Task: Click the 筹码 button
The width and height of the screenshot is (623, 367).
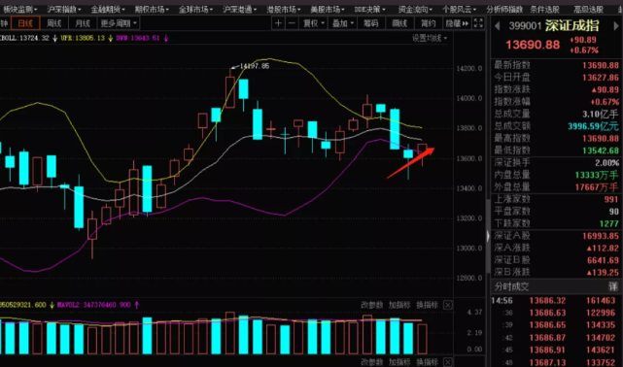Action: (x=370, y=23)
